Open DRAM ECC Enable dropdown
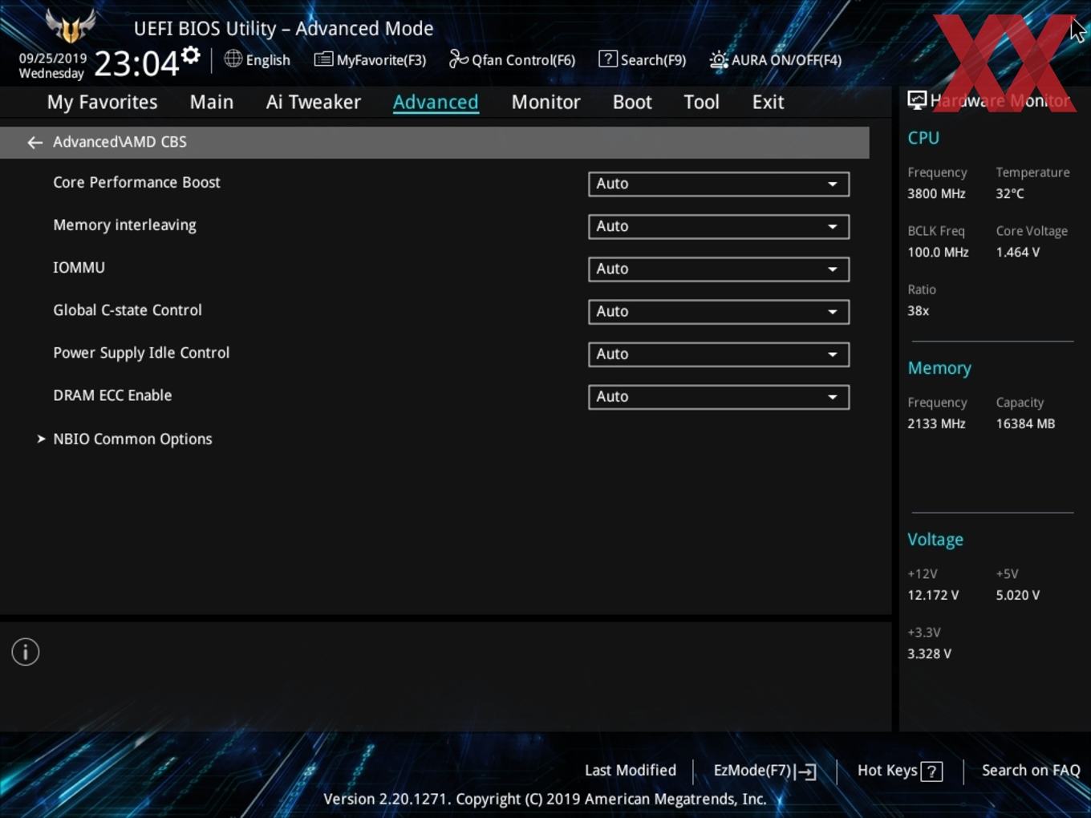Screen dimensions: 1091x818 point(719,396)
